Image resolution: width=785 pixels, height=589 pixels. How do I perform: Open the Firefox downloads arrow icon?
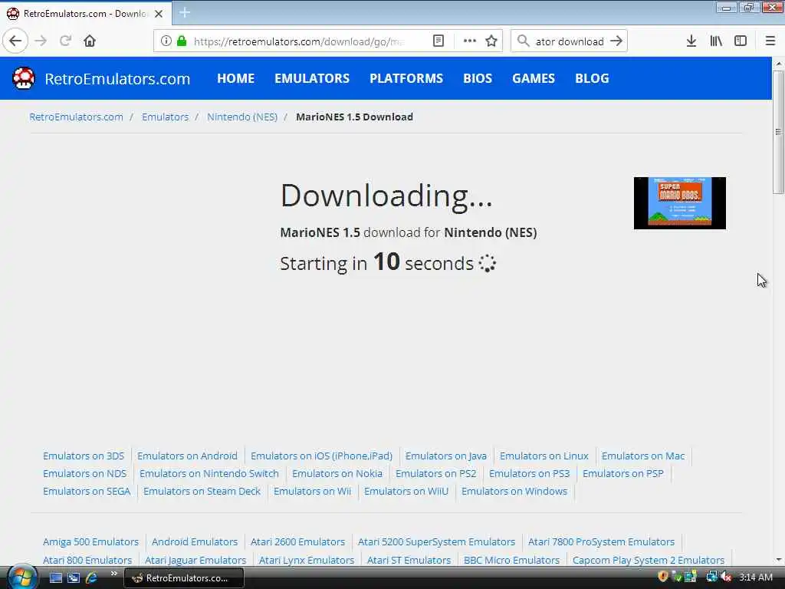pyautogui.click(x=691, y=41)
